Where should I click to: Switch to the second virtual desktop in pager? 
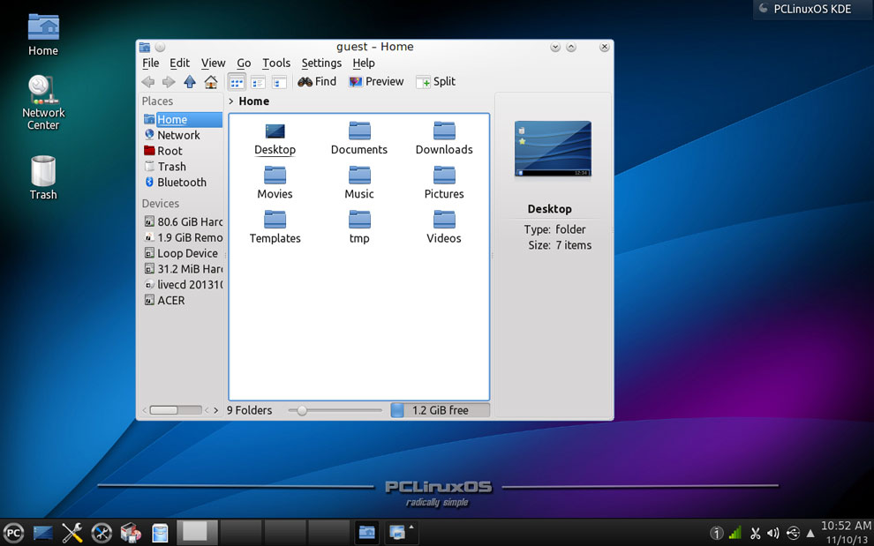point(241,533)
